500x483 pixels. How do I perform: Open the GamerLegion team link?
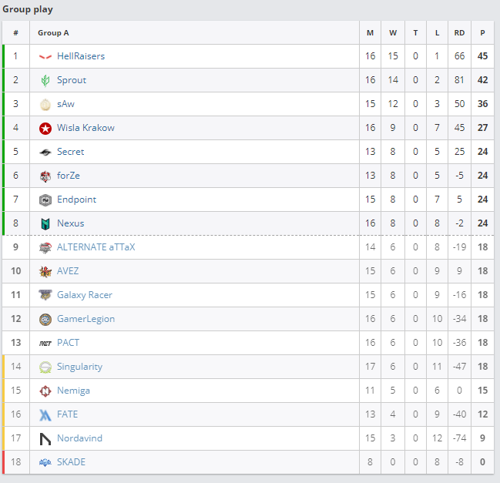click(86, 319)
